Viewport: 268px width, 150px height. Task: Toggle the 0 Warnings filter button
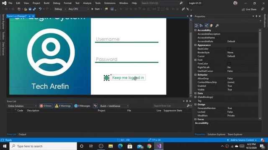point(63,106)
